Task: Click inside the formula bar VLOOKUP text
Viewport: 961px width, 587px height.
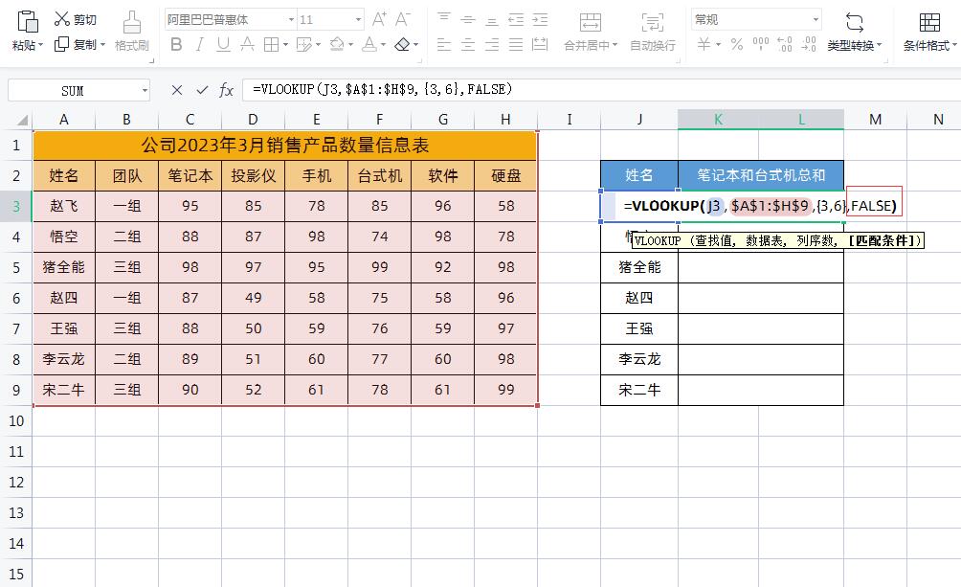Action: click(x=383, y=90)
